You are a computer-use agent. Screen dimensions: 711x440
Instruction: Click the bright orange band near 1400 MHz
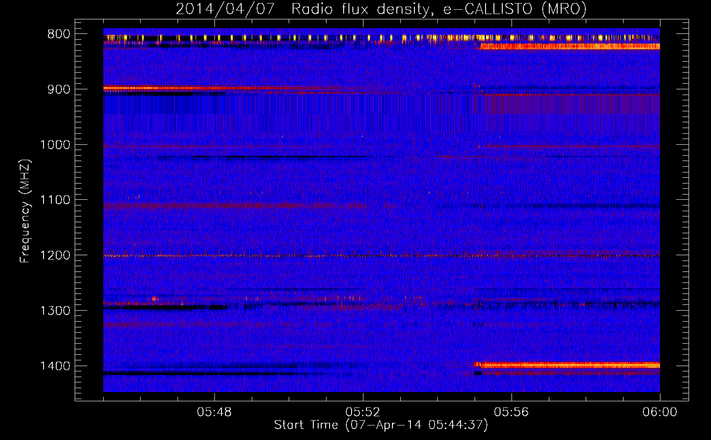coord(567,365)
